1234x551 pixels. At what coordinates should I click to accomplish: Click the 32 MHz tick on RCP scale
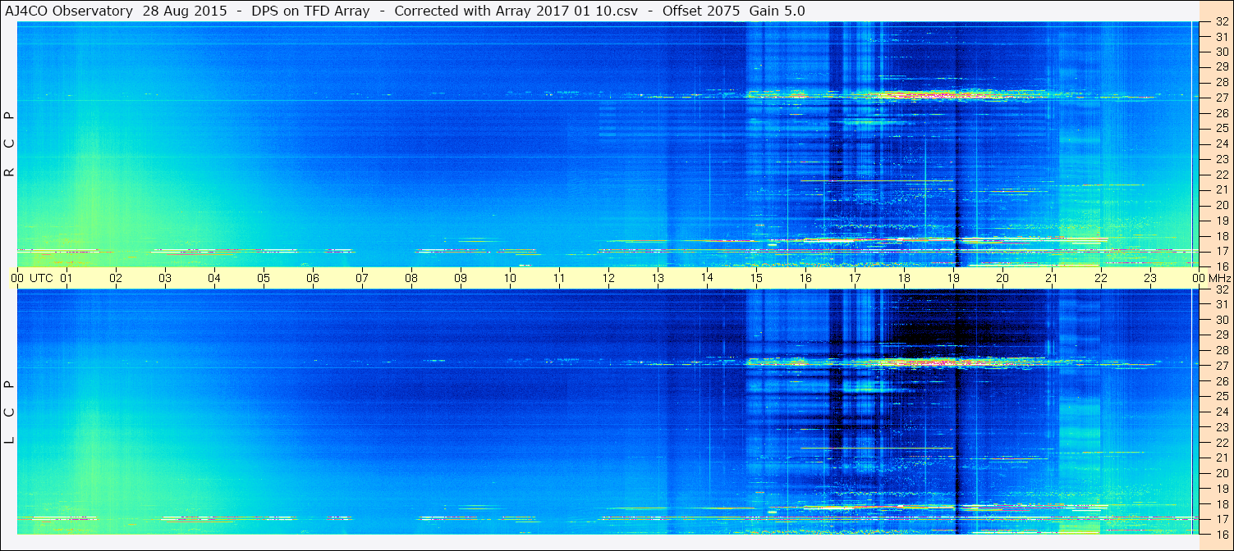click(x=1222, y=22)
